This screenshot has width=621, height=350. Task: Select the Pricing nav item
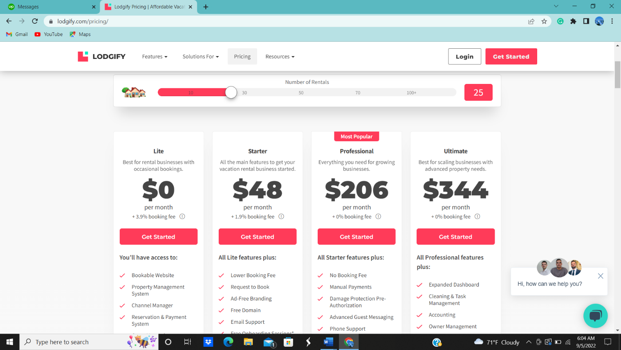[242, 56]
